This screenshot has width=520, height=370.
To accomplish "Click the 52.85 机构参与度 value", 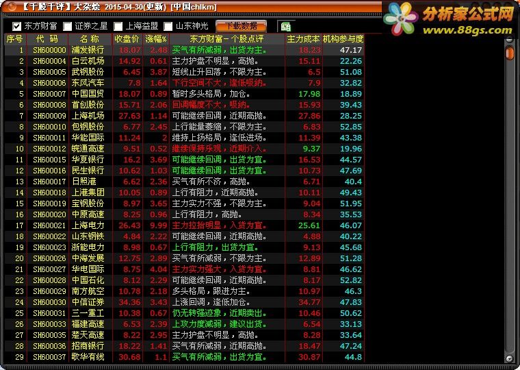I will (x=351, y=127).
